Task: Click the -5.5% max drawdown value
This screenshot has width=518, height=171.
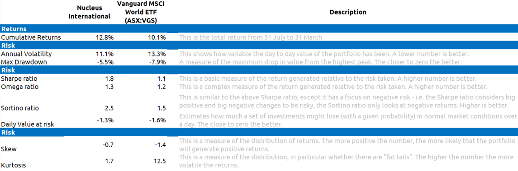Action: coord(106,62)
